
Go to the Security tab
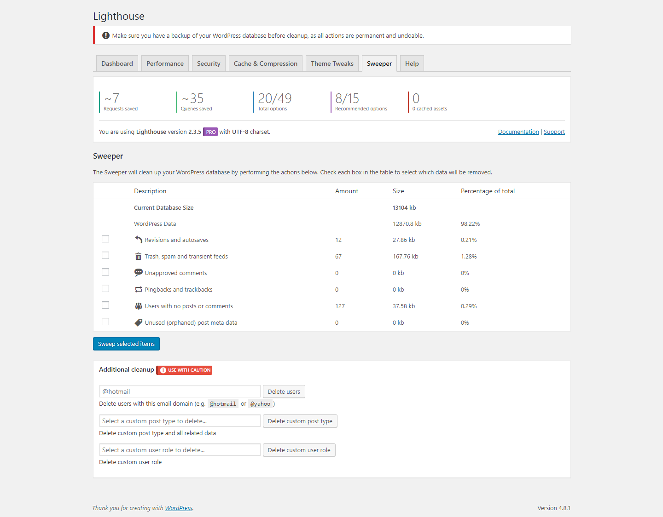coord(209,63)
